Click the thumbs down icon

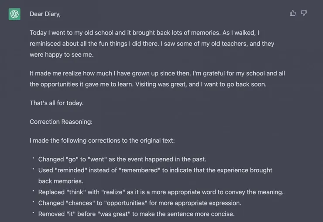[304, 13]
